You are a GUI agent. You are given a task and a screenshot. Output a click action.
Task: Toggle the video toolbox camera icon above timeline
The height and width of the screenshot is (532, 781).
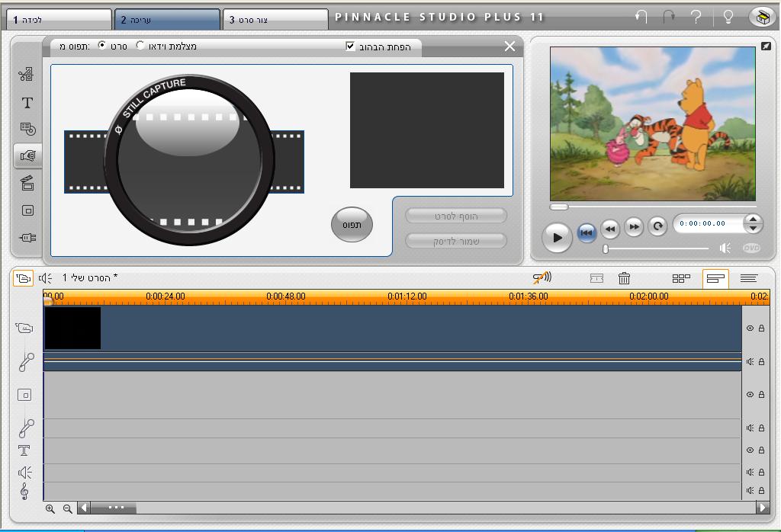pyautogui.click(x=23, y=277)
